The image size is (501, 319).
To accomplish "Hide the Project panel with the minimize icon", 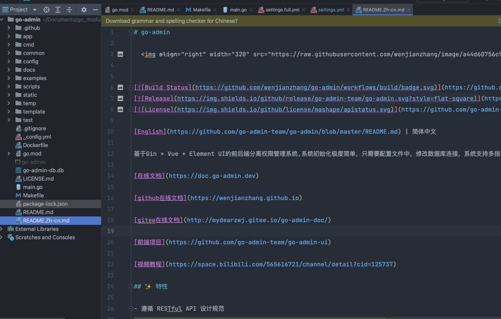I will pyautogui.click(x=96, y=9).
